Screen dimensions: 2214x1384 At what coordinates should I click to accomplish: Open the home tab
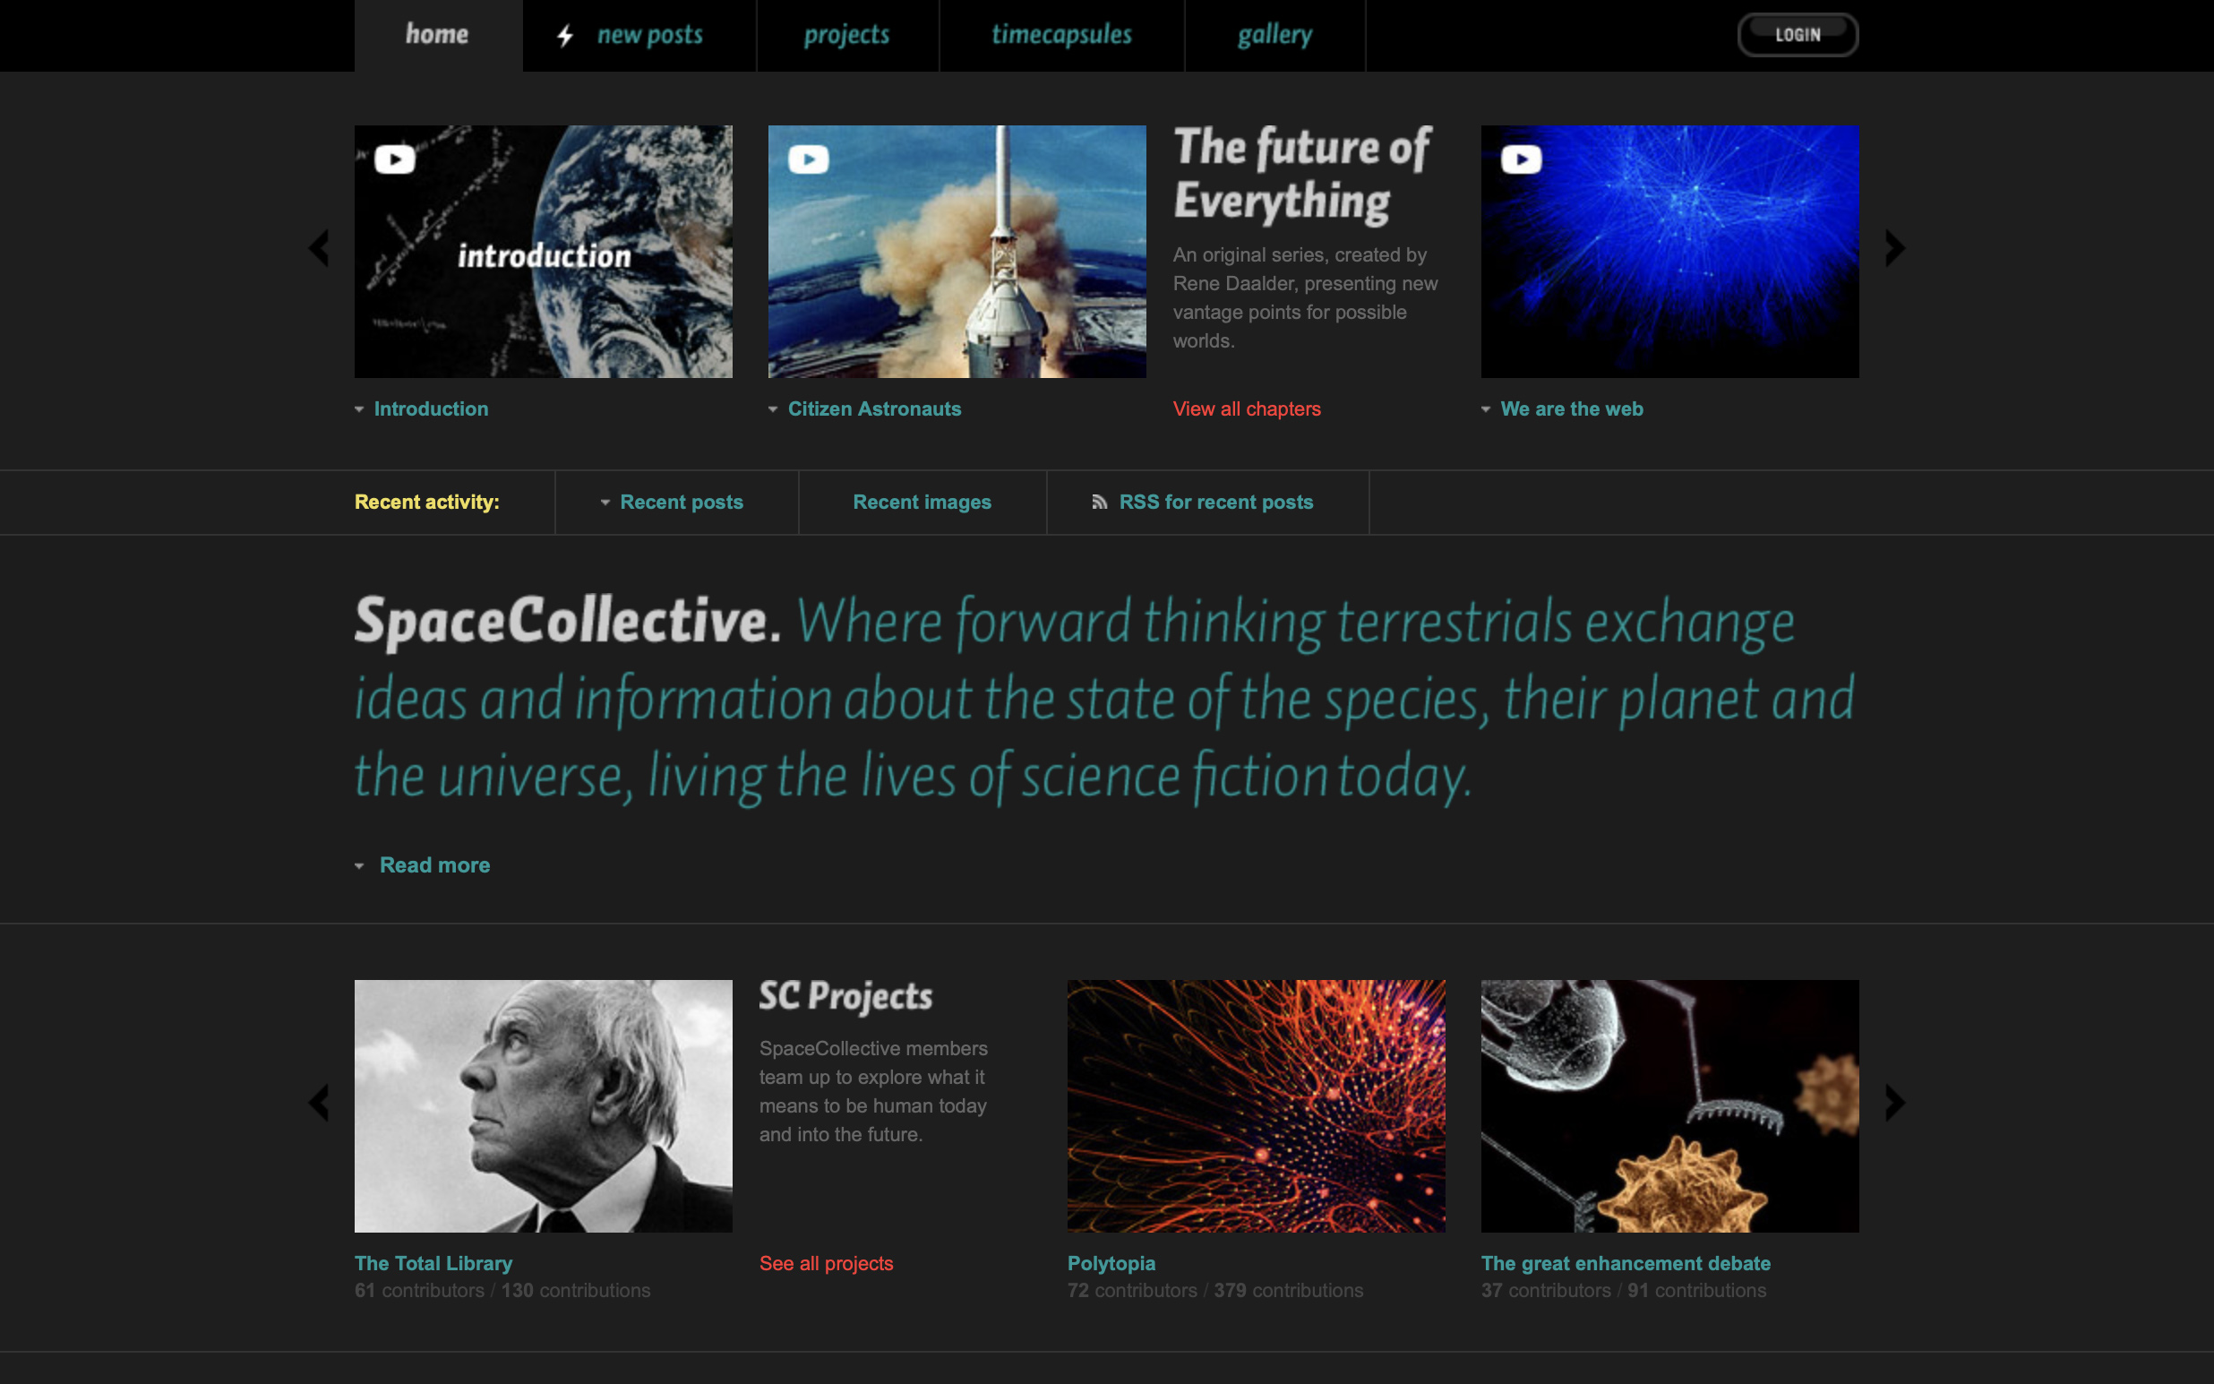[438, 36]
